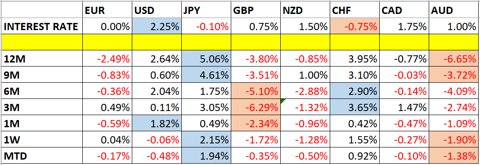This screenshot has height=165, width=480.
Task: Click the AUD MTD cell showing -1.38%
Action: coord(454,156)
